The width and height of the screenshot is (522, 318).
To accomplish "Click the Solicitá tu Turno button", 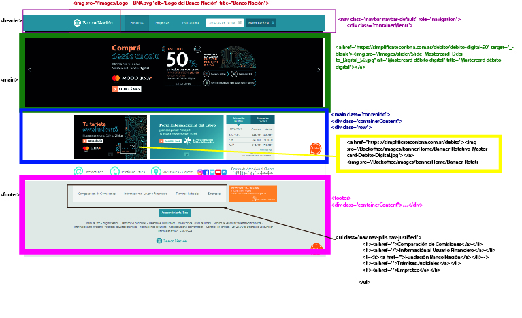I will point(224,23).
